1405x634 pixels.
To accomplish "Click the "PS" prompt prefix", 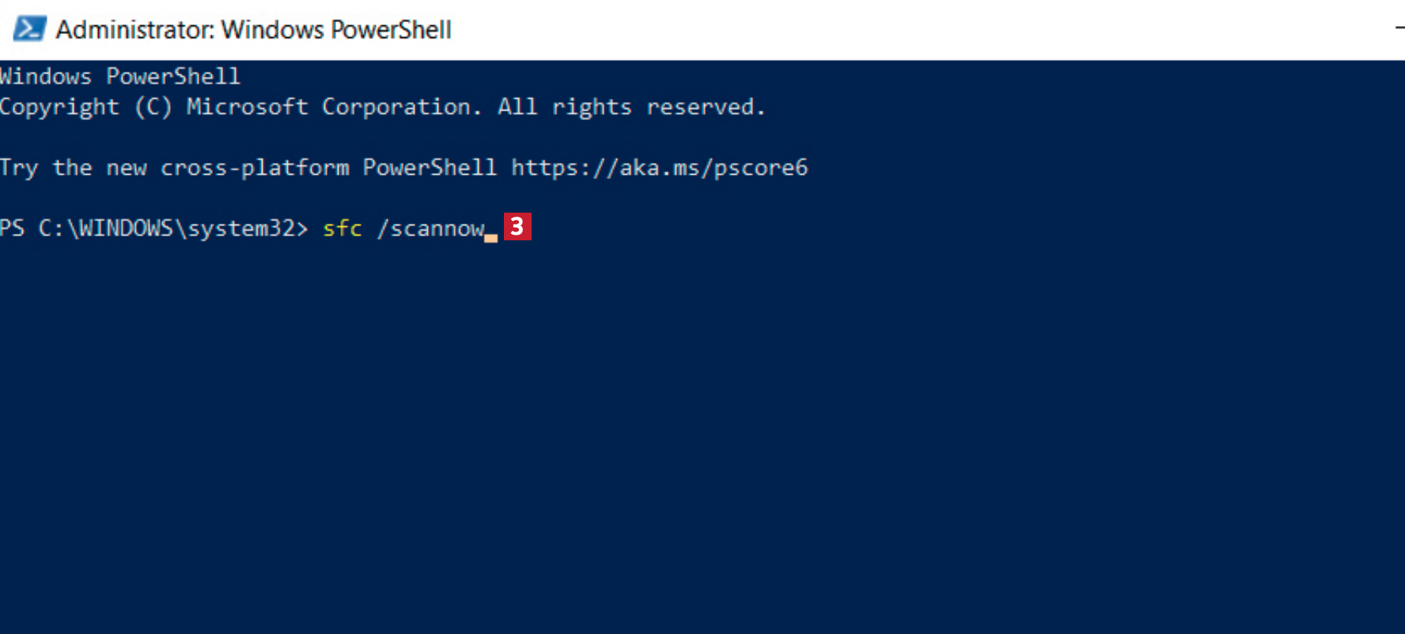I will (x=12, y=228).
